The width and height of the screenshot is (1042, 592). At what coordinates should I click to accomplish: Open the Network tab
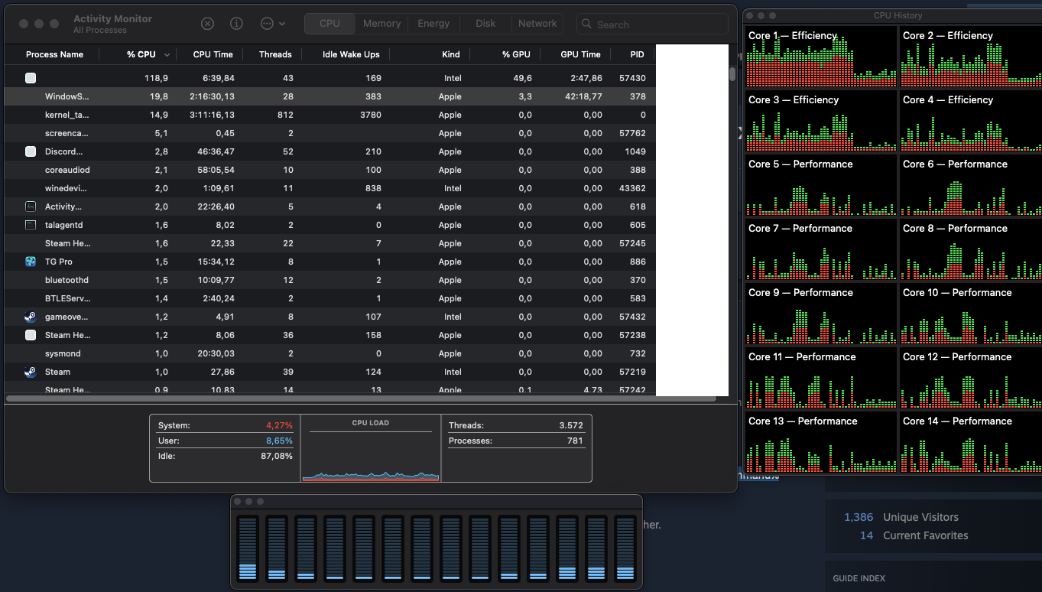pos(537,24)
